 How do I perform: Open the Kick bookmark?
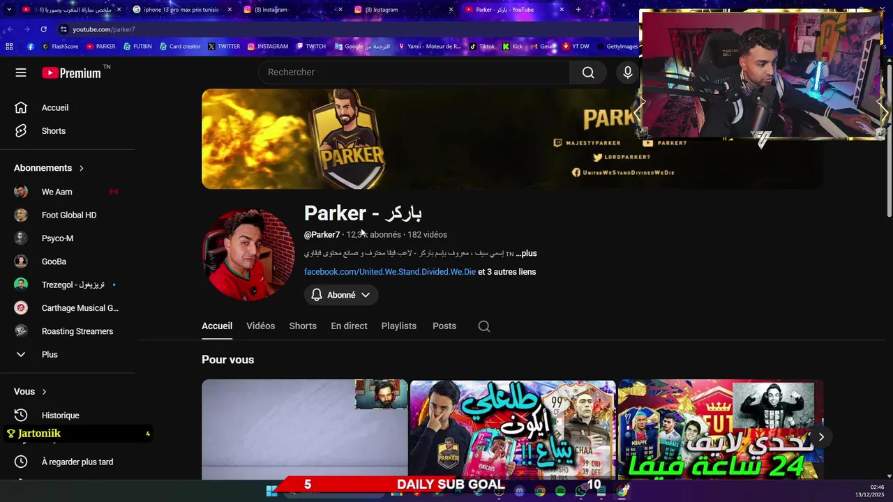[x=512, y=47]
